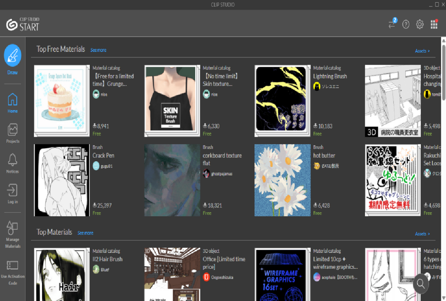Click the vertical scrollbar thumb
The height and width of the screenshot is (301, 446).
pos(444,72)
